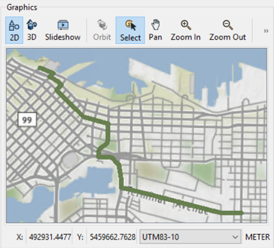
Task: Click the Graphics panel title
Action: tap(22, 8)
